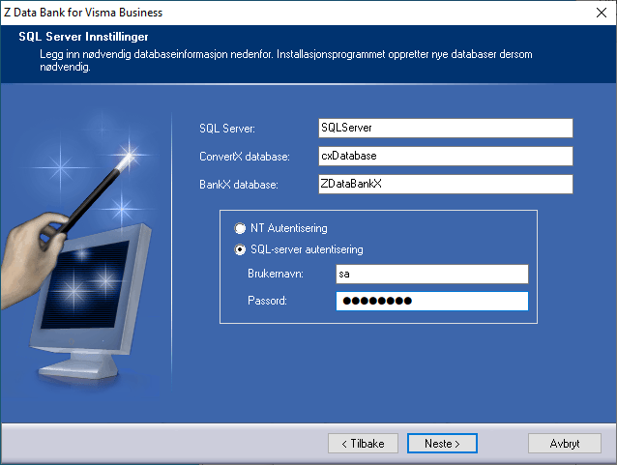Click the SQL Server label text
The height and width of the screenshot is (465, 617).
pyautogui.click(x=227, y=129)
